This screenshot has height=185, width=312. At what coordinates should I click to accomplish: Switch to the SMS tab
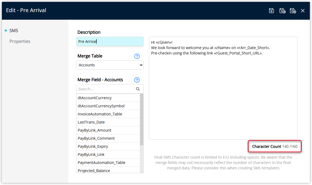(x=14, y=31)
